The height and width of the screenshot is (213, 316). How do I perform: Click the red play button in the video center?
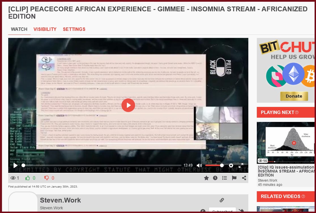point(128,105)
